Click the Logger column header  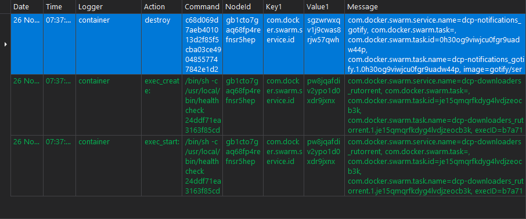coord(109,7)
